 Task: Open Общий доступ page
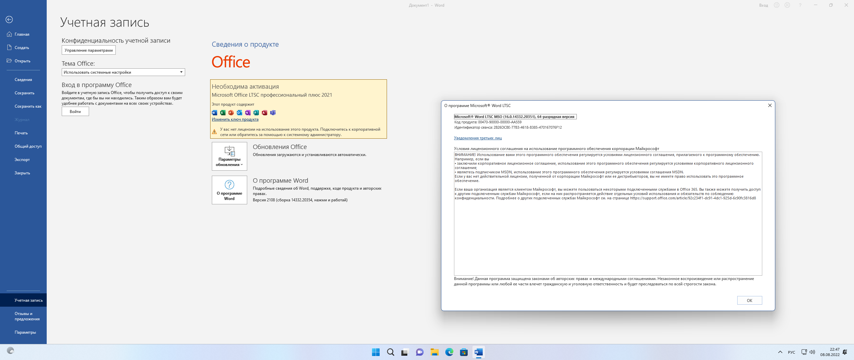(23, 146)
